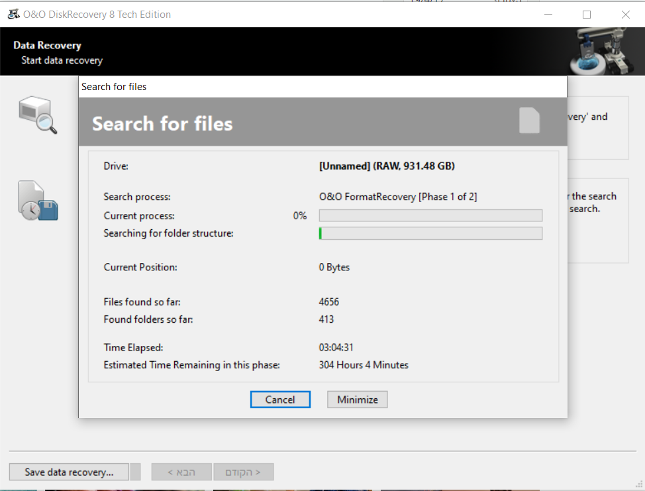Click the Current process progress bar
The width and height of the screenshot is (645, 491).
pos(430,215)
